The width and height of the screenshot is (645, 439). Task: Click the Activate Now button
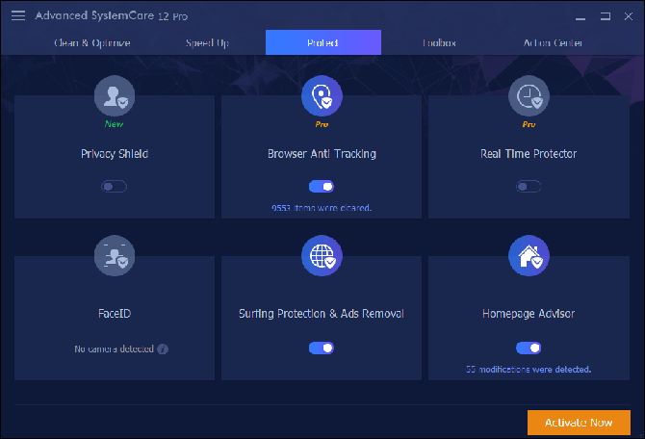coord(579,423)
